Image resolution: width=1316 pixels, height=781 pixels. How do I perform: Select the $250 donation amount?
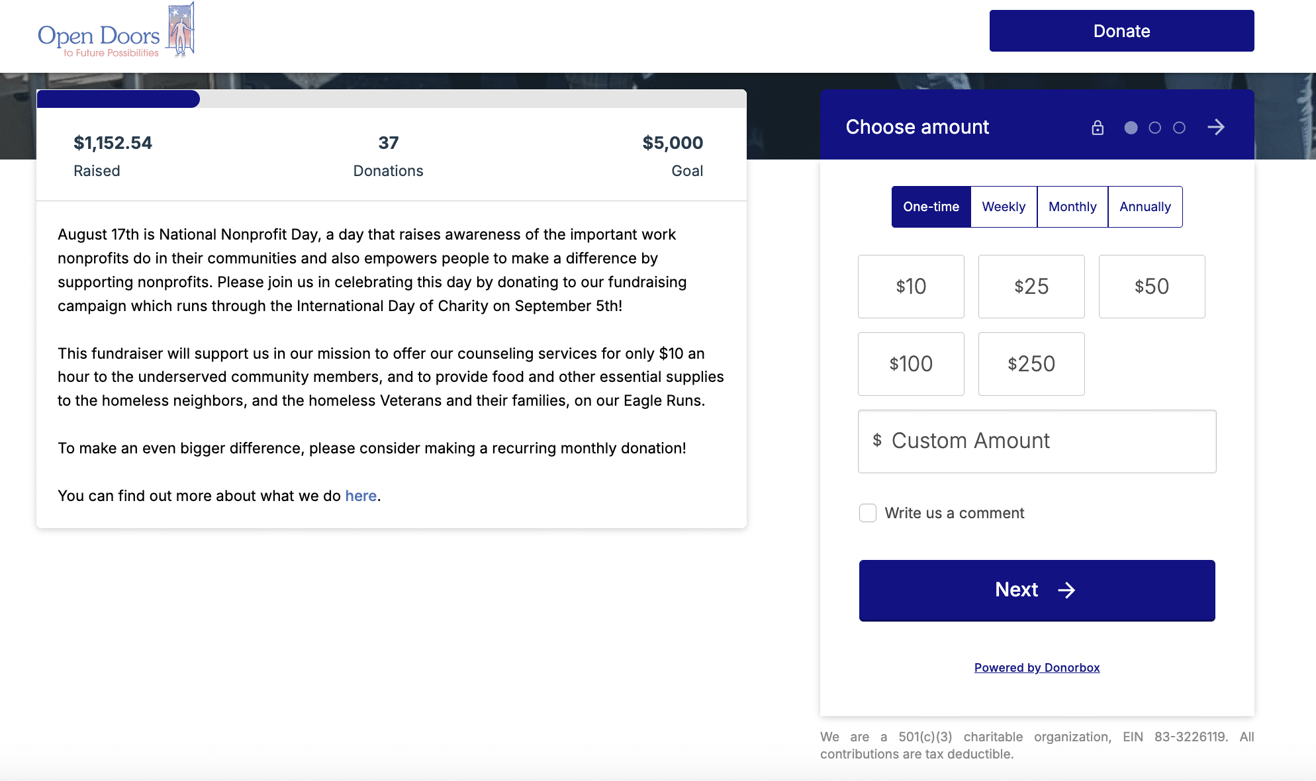click(1031, 363)
